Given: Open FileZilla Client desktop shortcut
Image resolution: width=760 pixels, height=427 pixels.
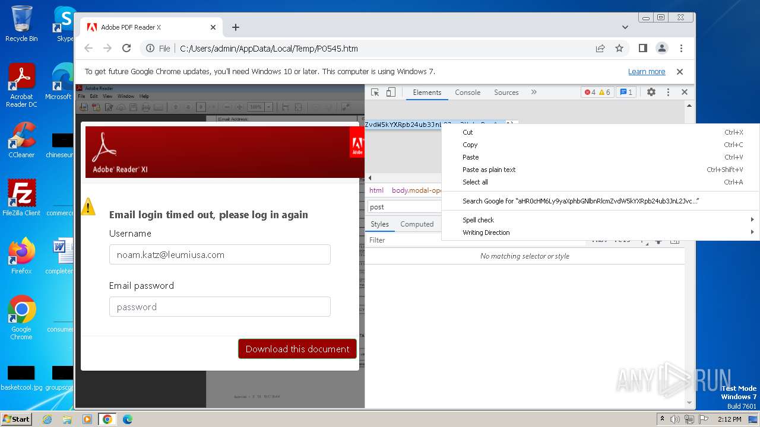Looking at the screenshot, I should [21, 197].
